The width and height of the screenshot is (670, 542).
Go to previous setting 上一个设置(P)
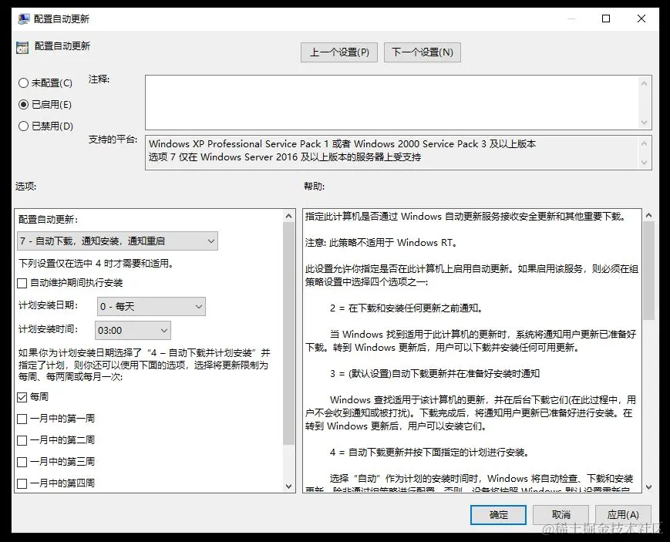338,52
